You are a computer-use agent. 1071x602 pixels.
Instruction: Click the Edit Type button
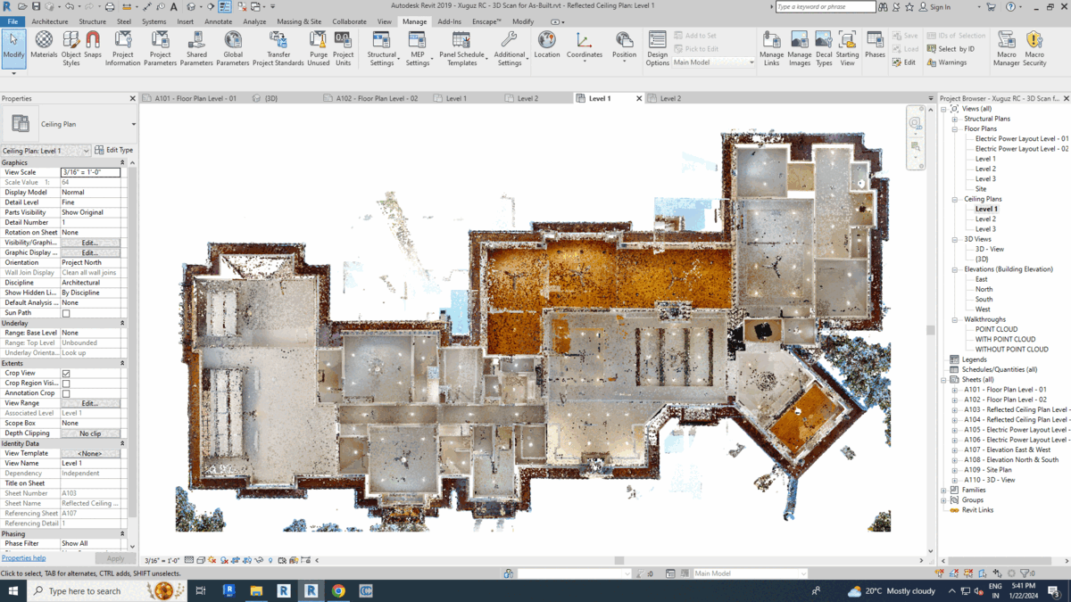pyautogui.click(x=113, y=151)
